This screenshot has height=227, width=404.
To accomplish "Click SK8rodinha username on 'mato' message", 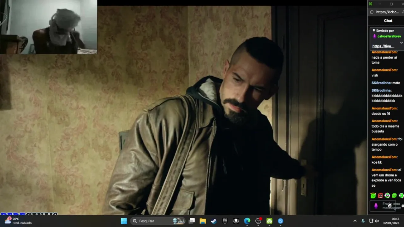I will (381, 83).
